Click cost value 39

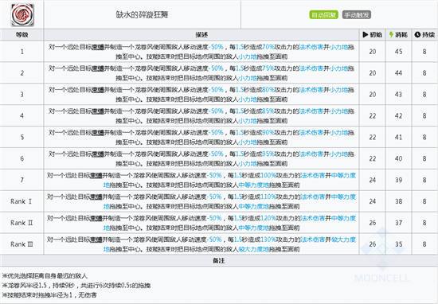[399, 180]
